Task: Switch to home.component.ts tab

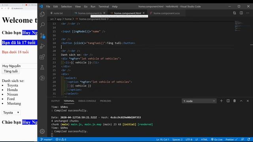Action: coord(90,13)
